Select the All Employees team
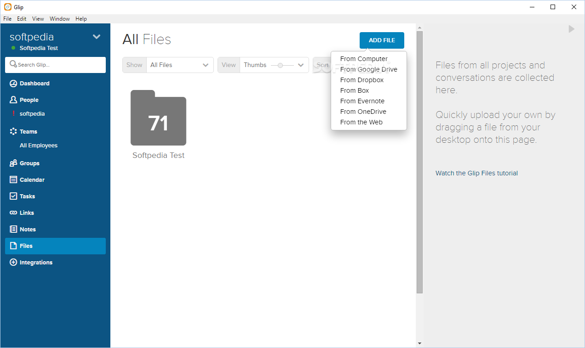 pyautogui.click(x=39, y=146)
